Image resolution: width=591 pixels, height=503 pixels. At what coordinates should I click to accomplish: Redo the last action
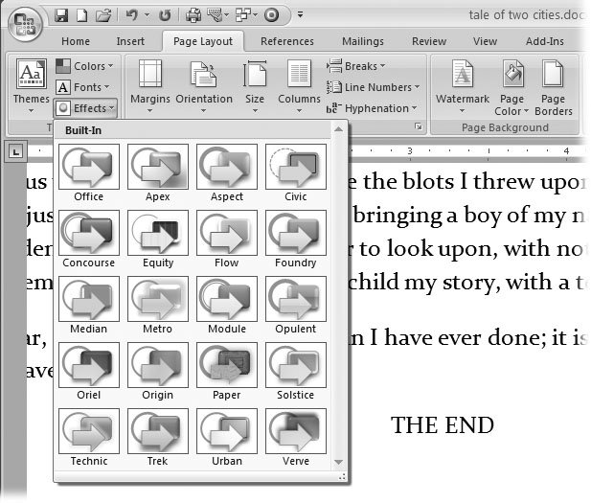coord(165,15)
